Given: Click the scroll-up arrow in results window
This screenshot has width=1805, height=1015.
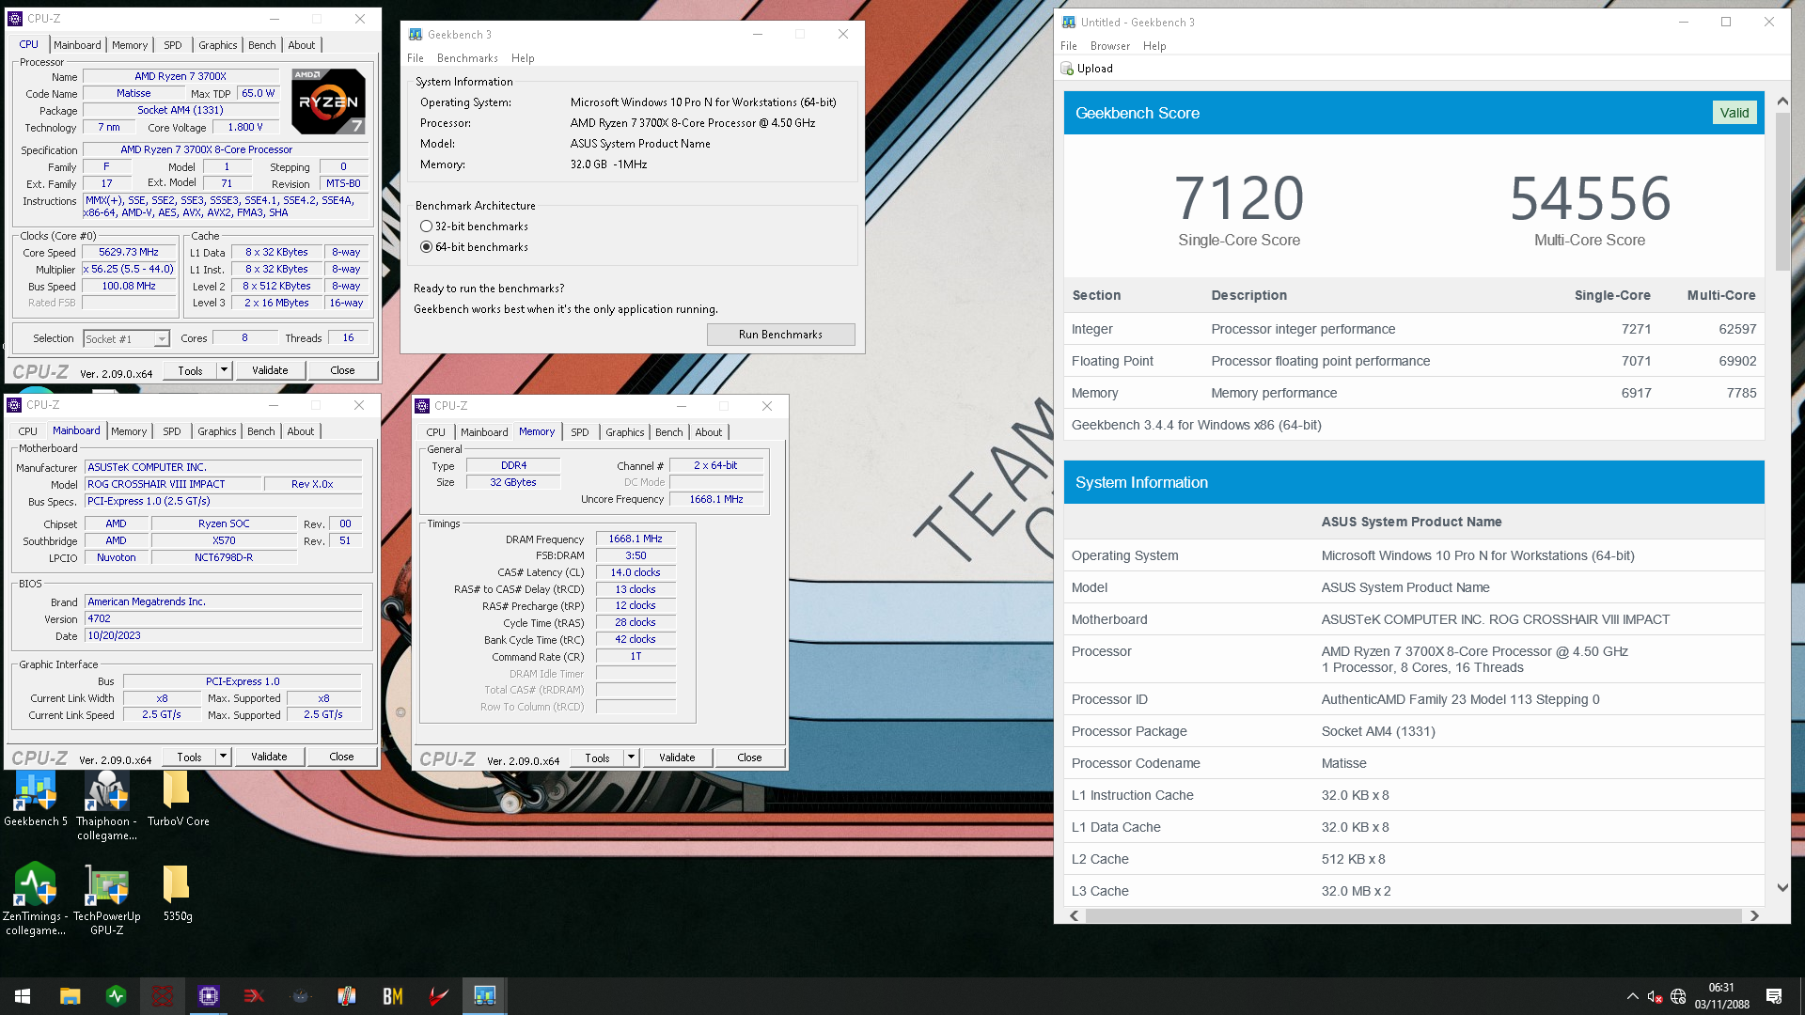Looking at the screenshot, I should point(1782,101).
